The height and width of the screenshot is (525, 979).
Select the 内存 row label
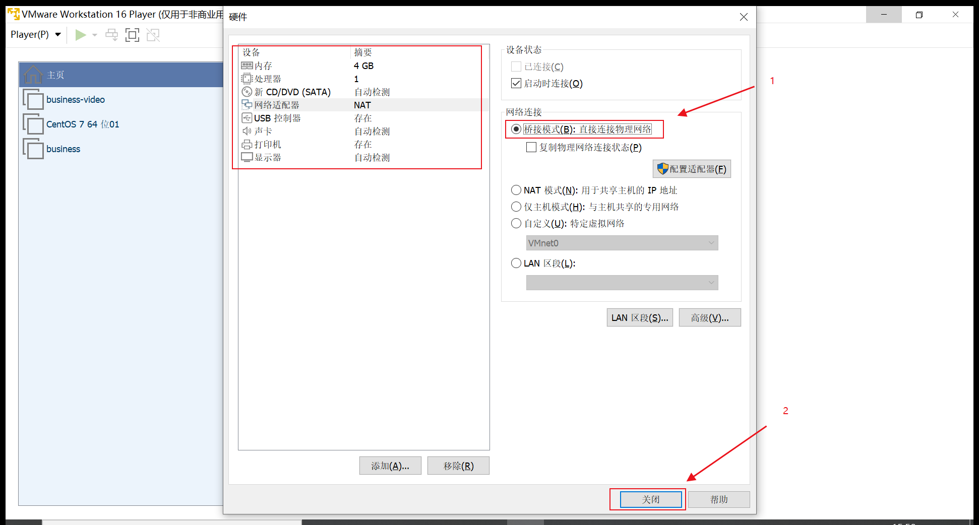(x=263, y=66)
